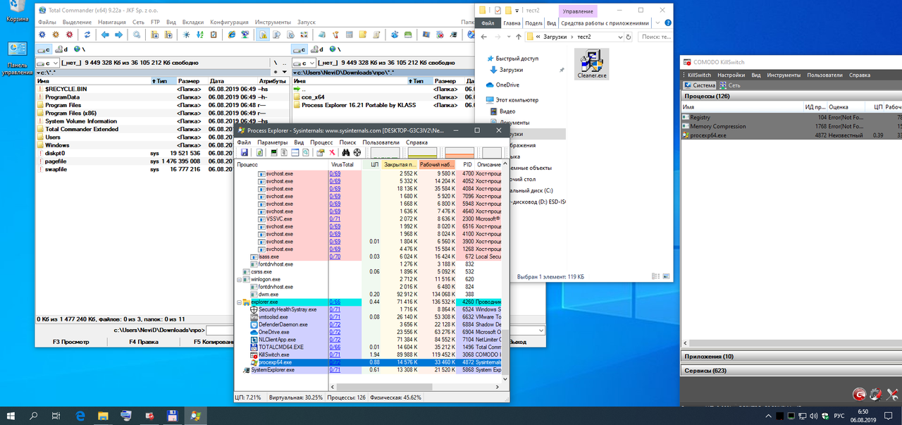Open Инструменты menu in Total Commander
The height and width of the screenshot is (425, 902).
274,23
